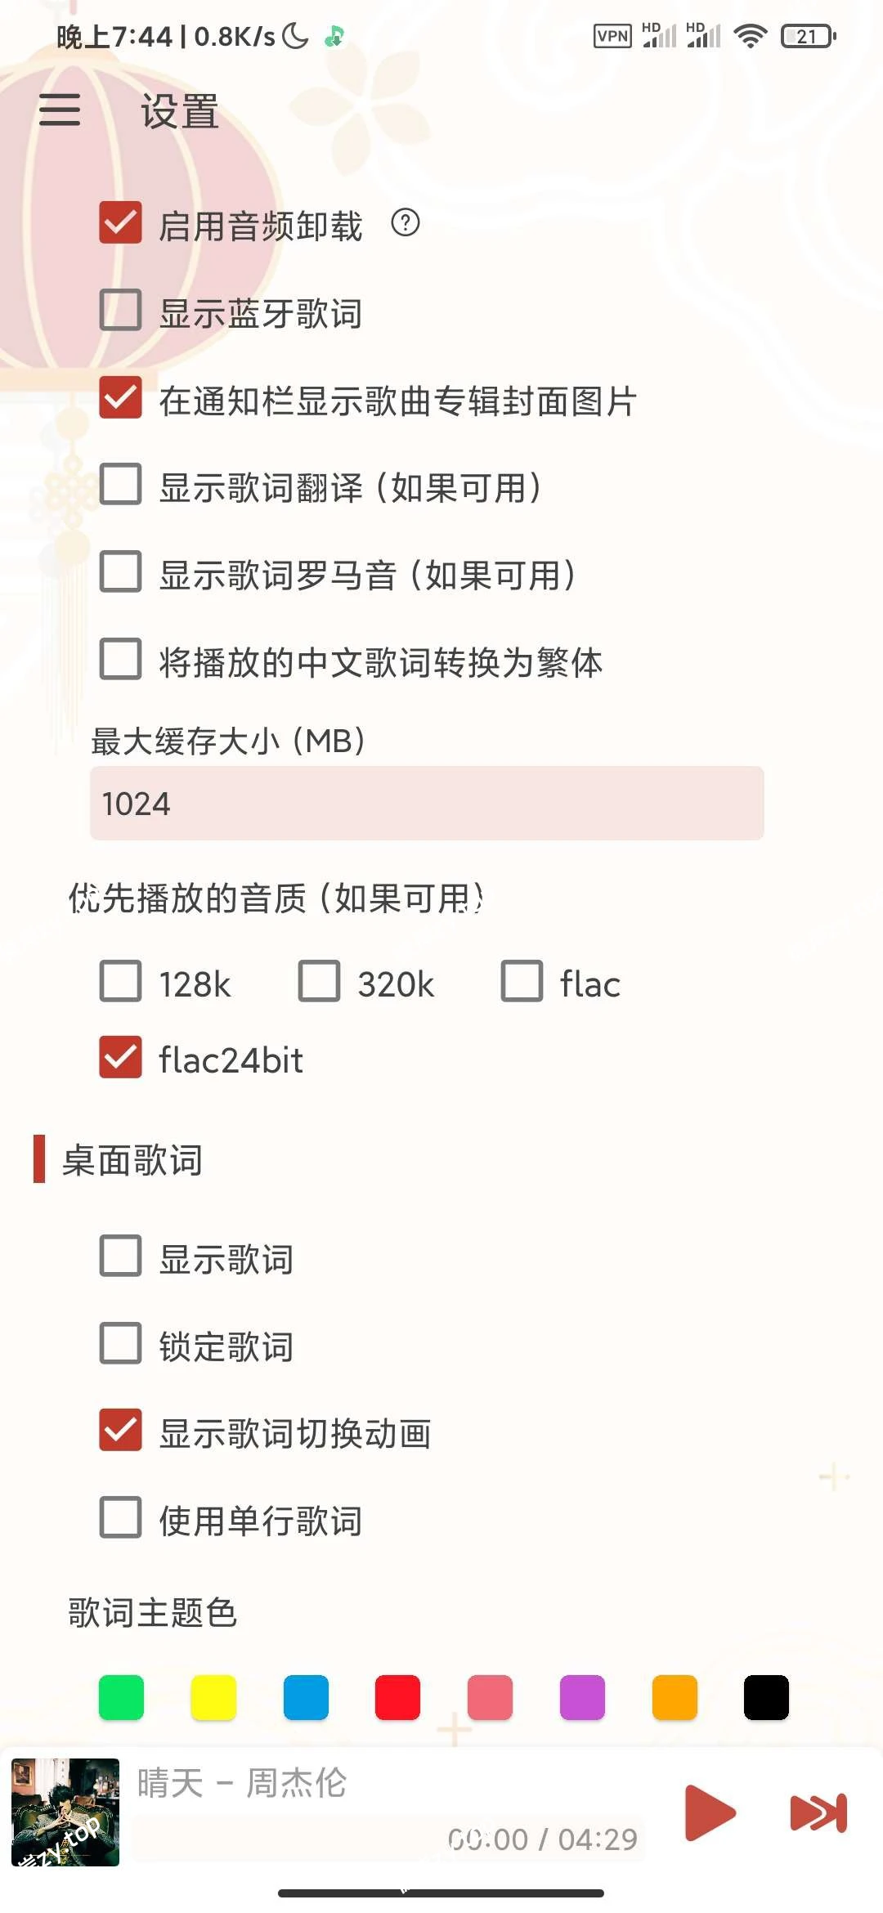The width and height of the screenshot is (883, 1913).
Task: Tap the Wi-Fi icon in the status bar
Action: pyautogui.click(x=751, y=34)
